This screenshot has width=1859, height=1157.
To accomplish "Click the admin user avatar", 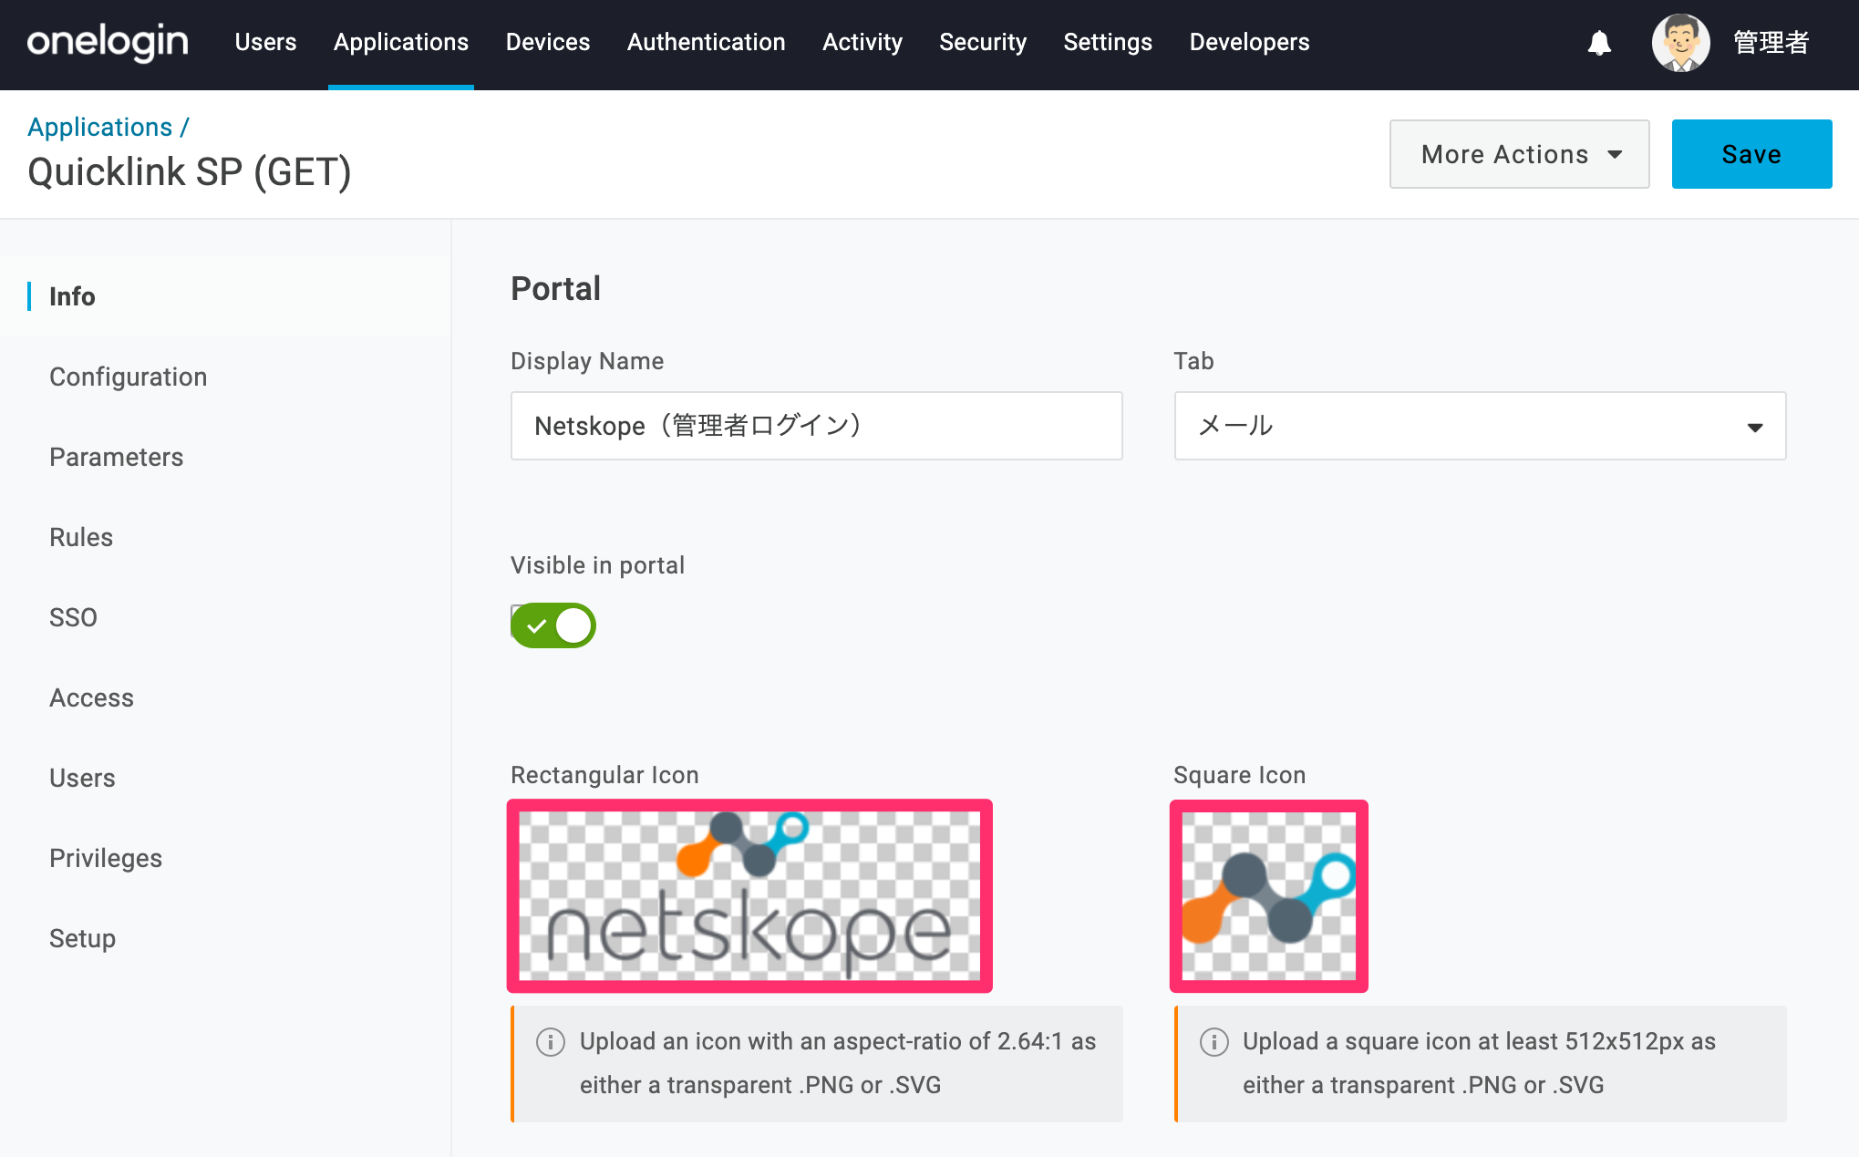I will 1680,43.
